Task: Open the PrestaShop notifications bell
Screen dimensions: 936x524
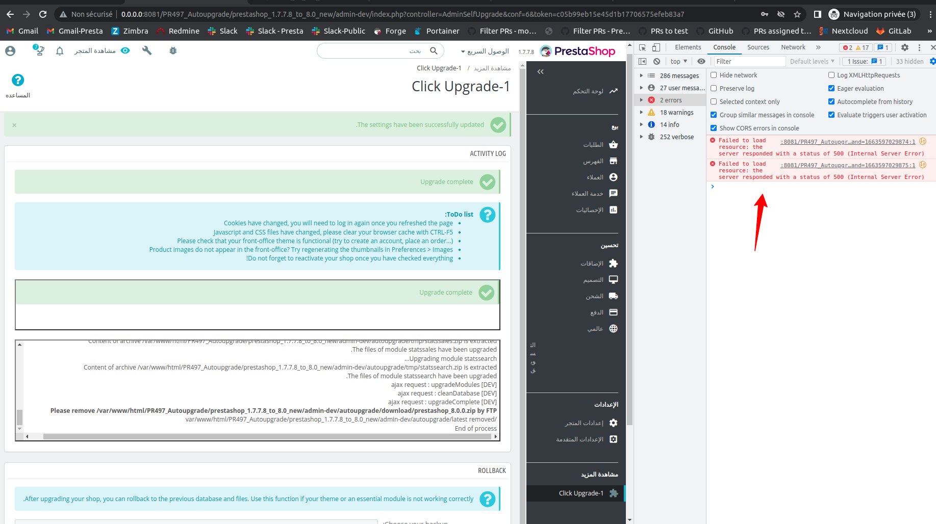Action: [59, 50]
